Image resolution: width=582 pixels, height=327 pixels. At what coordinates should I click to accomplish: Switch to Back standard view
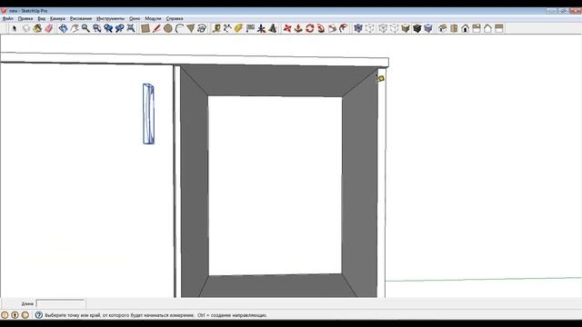pyautogui.click(x=487, y=28)
